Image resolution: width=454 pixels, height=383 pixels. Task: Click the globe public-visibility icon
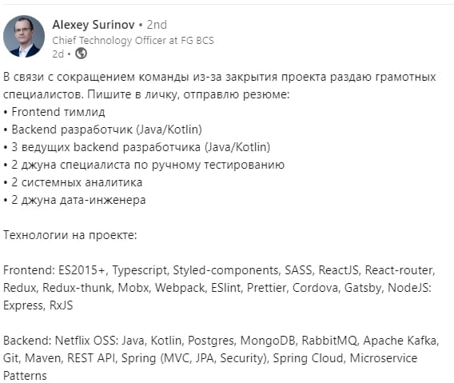(x=81, y=54)
